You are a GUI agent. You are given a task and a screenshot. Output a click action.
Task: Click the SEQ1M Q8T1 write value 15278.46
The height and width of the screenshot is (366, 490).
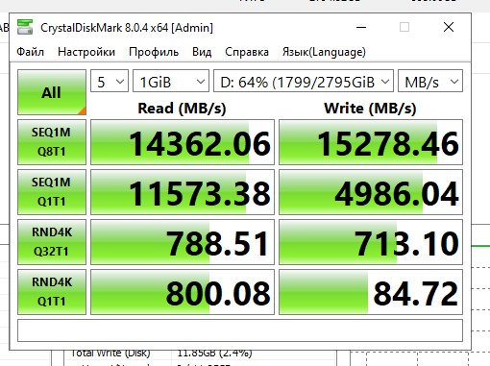point(371,142)
